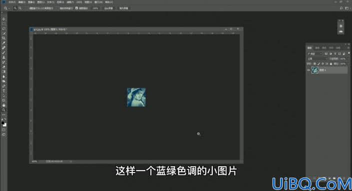
Task: Select the Brush tool
Action: coord(3,53)
